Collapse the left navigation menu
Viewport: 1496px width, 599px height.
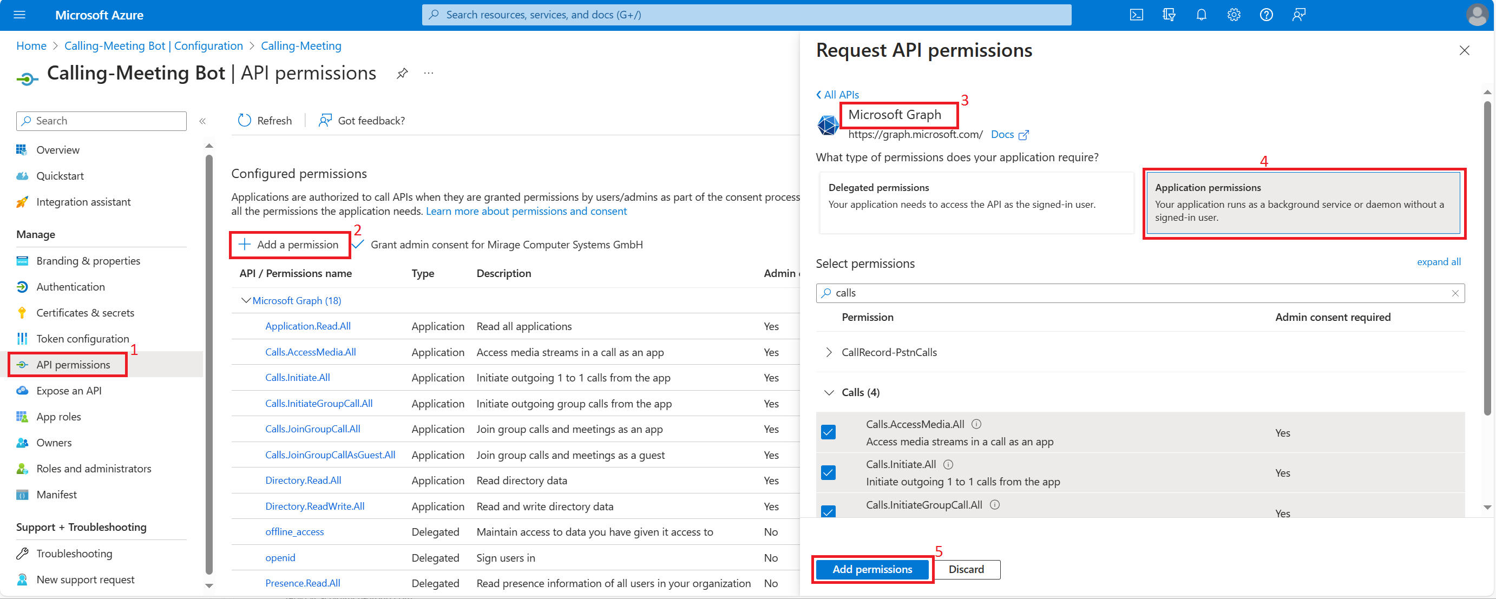click(x=202, y=121)
